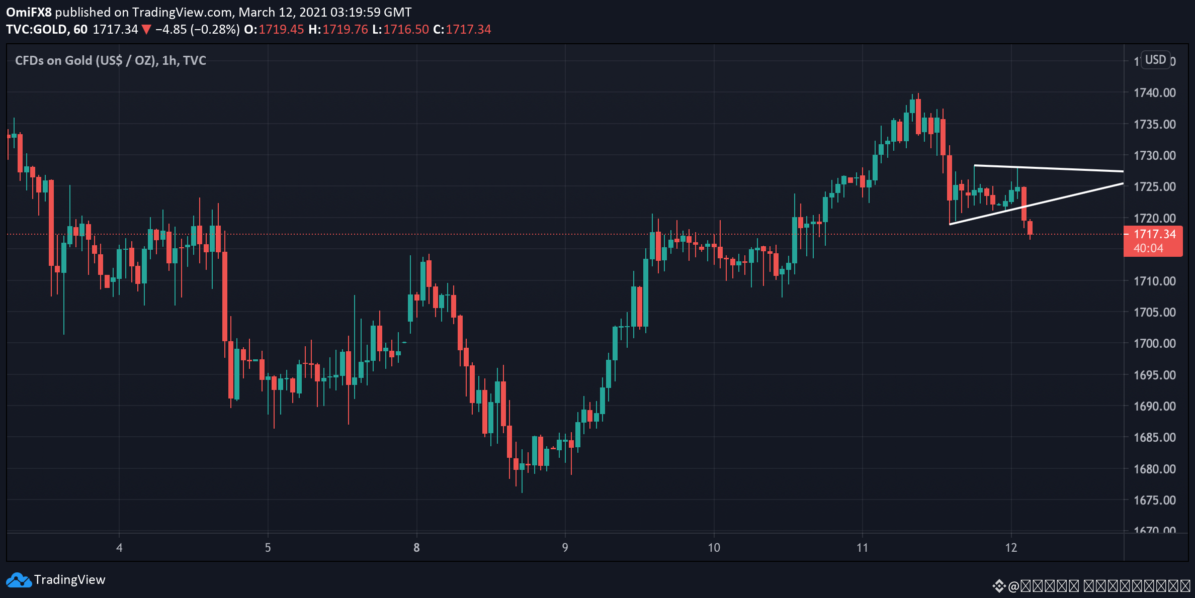This screenshot has height=598, width=1195.
Task: Click the 1740.00 price axis label
Action: click(x=1154, y=93)
